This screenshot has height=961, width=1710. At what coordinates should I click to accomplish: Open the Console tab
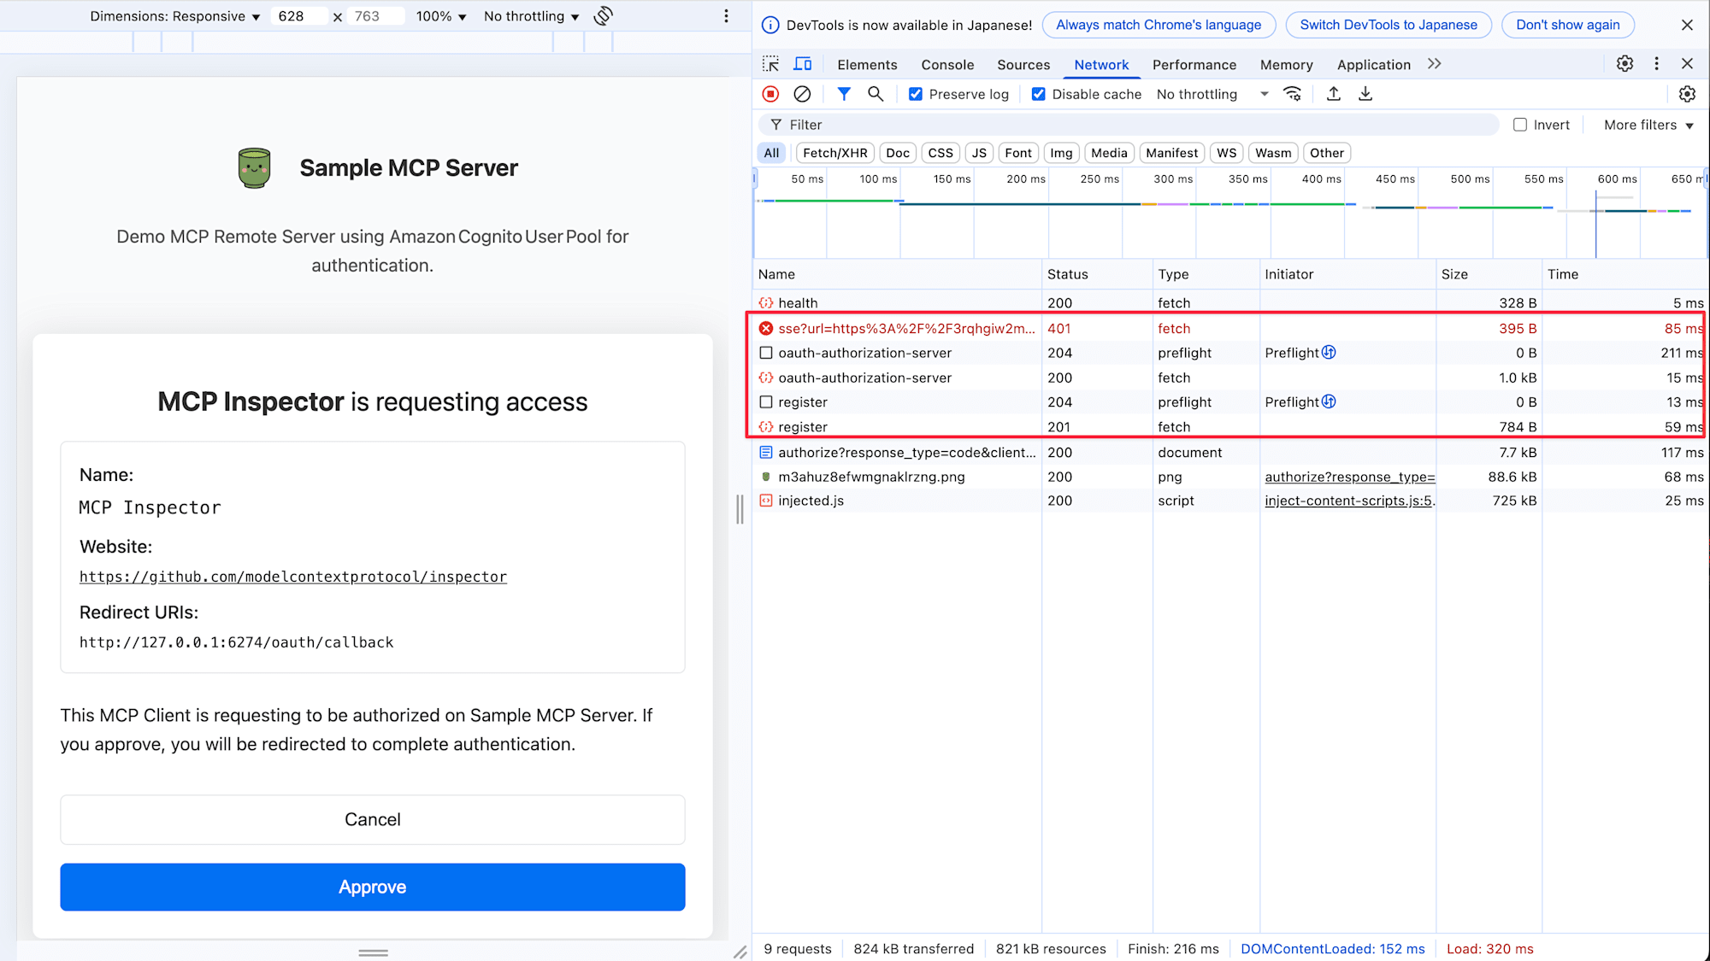(x=947, y=65)
